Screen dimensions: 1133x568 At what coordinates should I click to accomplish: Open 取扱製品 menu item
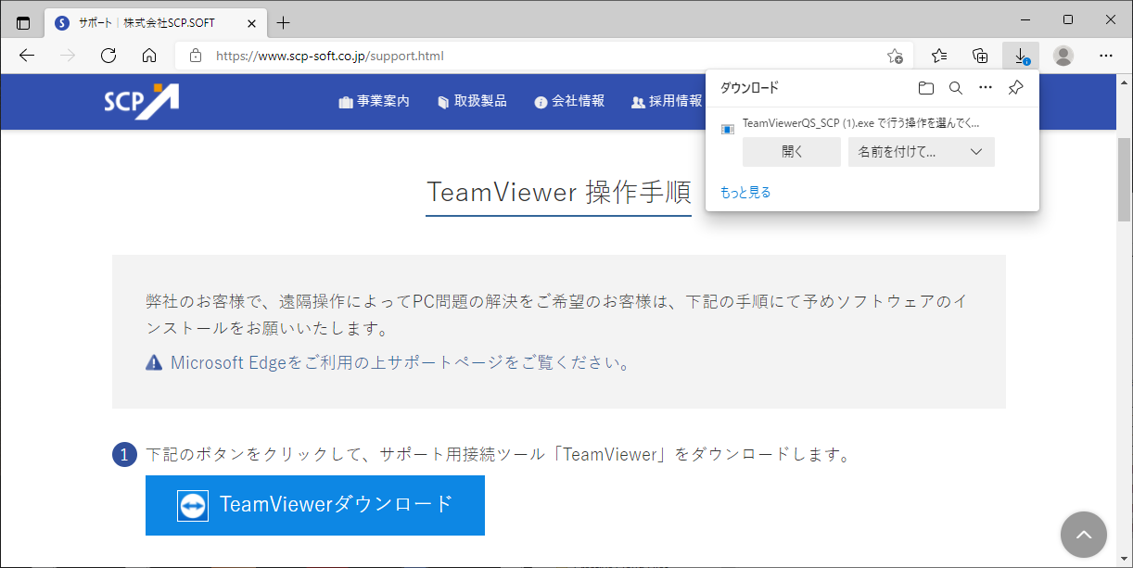click(472, 101)
